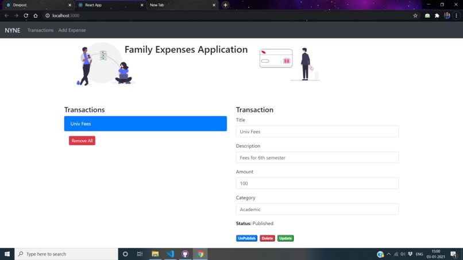Switch to the Devpost tab

[x=38, y=5]
